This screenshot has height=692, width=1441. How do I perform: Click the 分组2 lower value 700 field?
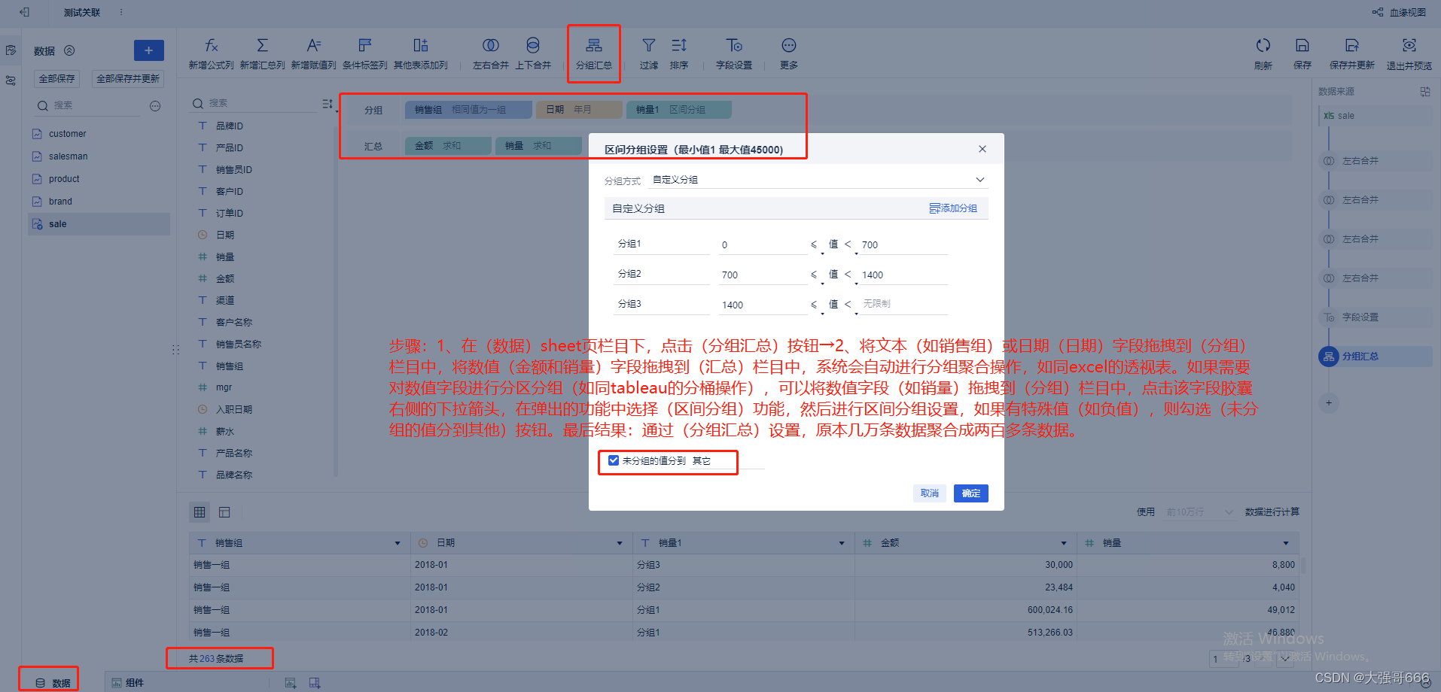pos(763,275)
